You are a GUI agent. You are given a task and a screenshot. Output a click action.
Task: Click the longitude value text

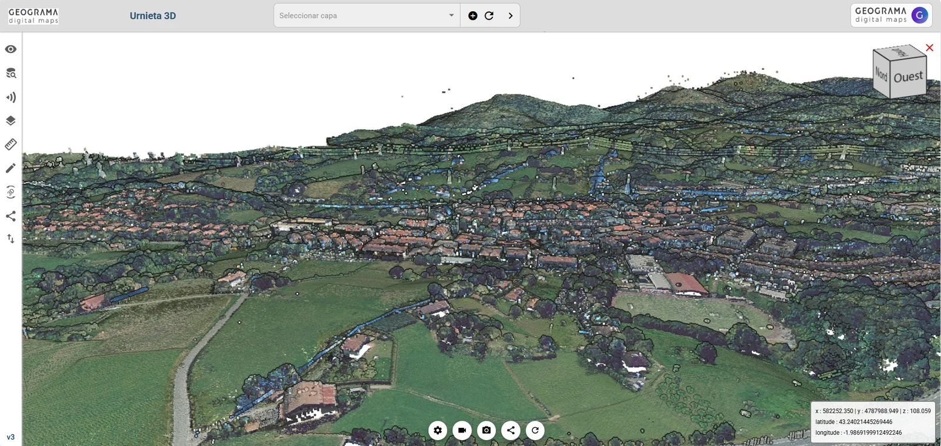pos(873,432)
